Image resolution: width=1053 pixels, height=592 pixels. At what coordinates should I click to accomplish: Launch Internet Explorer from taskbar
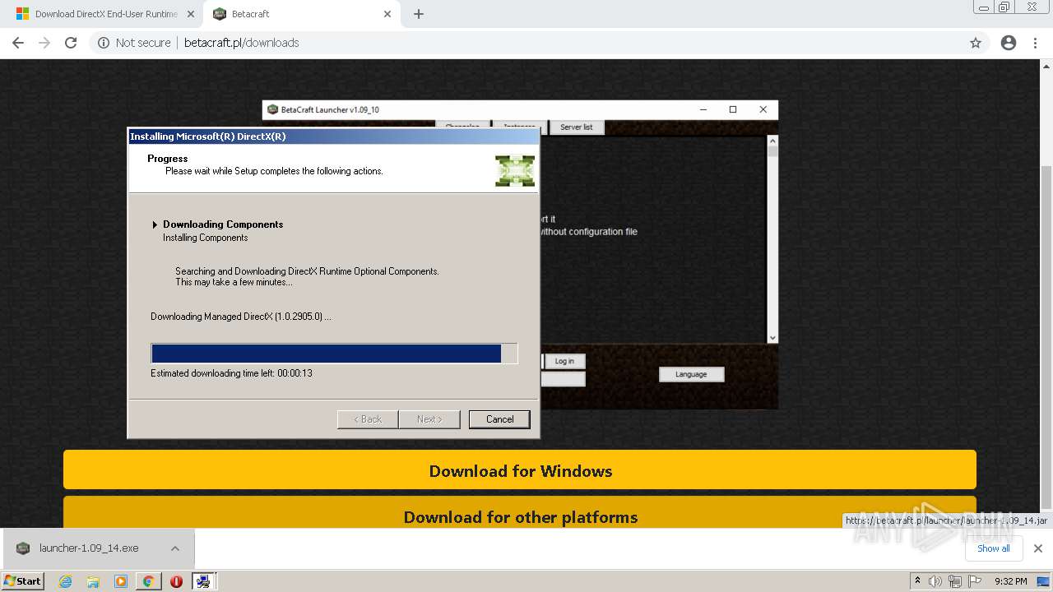(x=65, y=581)
